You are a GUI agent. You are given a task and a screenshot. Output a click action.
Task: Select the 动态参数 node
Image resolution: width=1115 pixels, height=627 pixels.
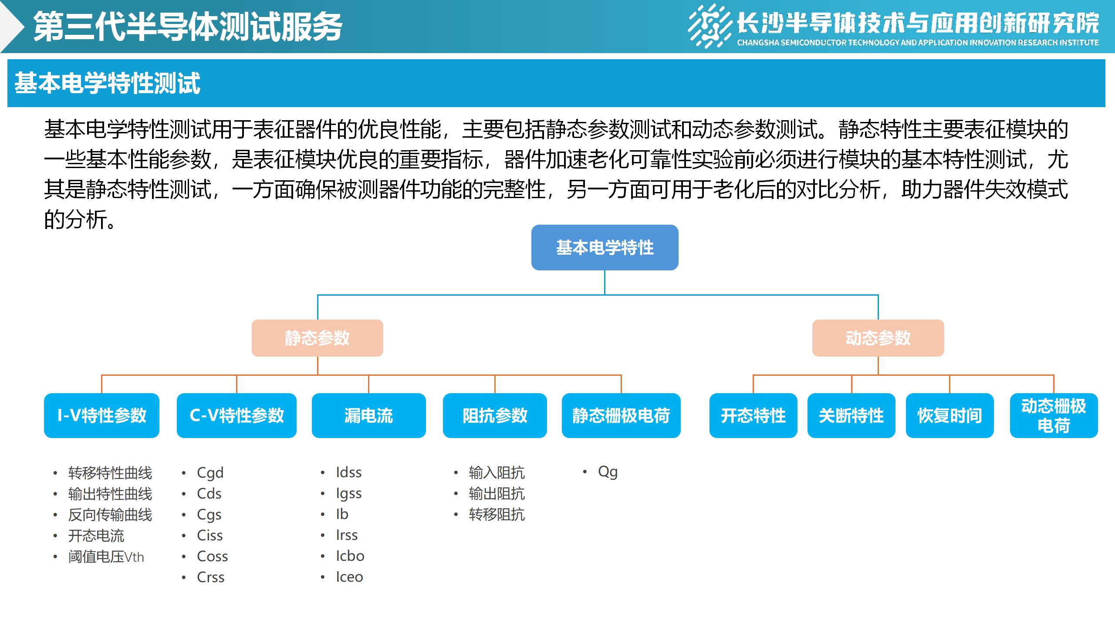[x=878, y=338]
